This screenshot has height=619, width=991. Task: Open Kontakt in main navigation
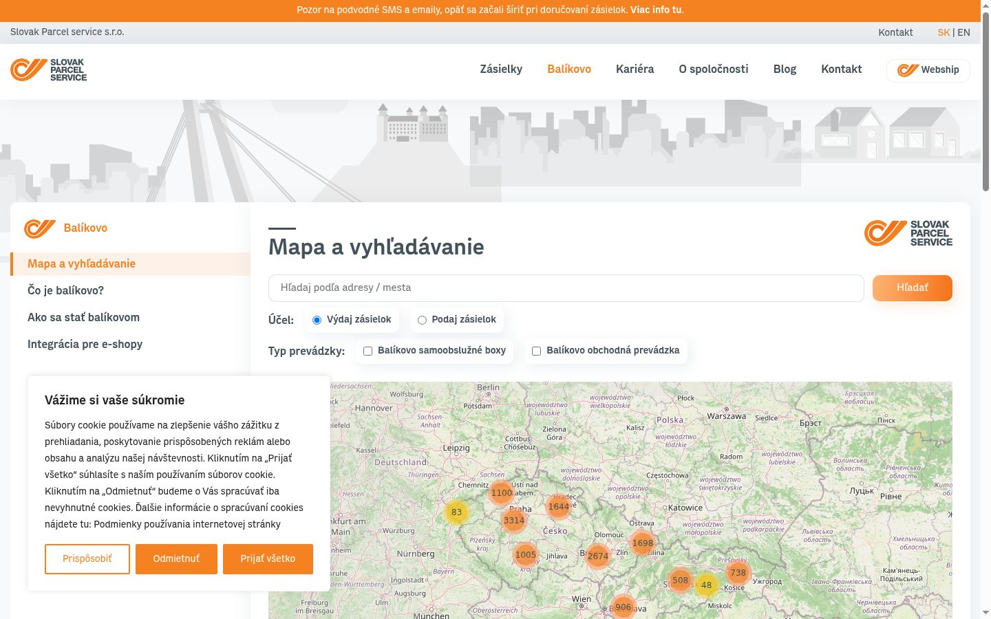[841, 69]
